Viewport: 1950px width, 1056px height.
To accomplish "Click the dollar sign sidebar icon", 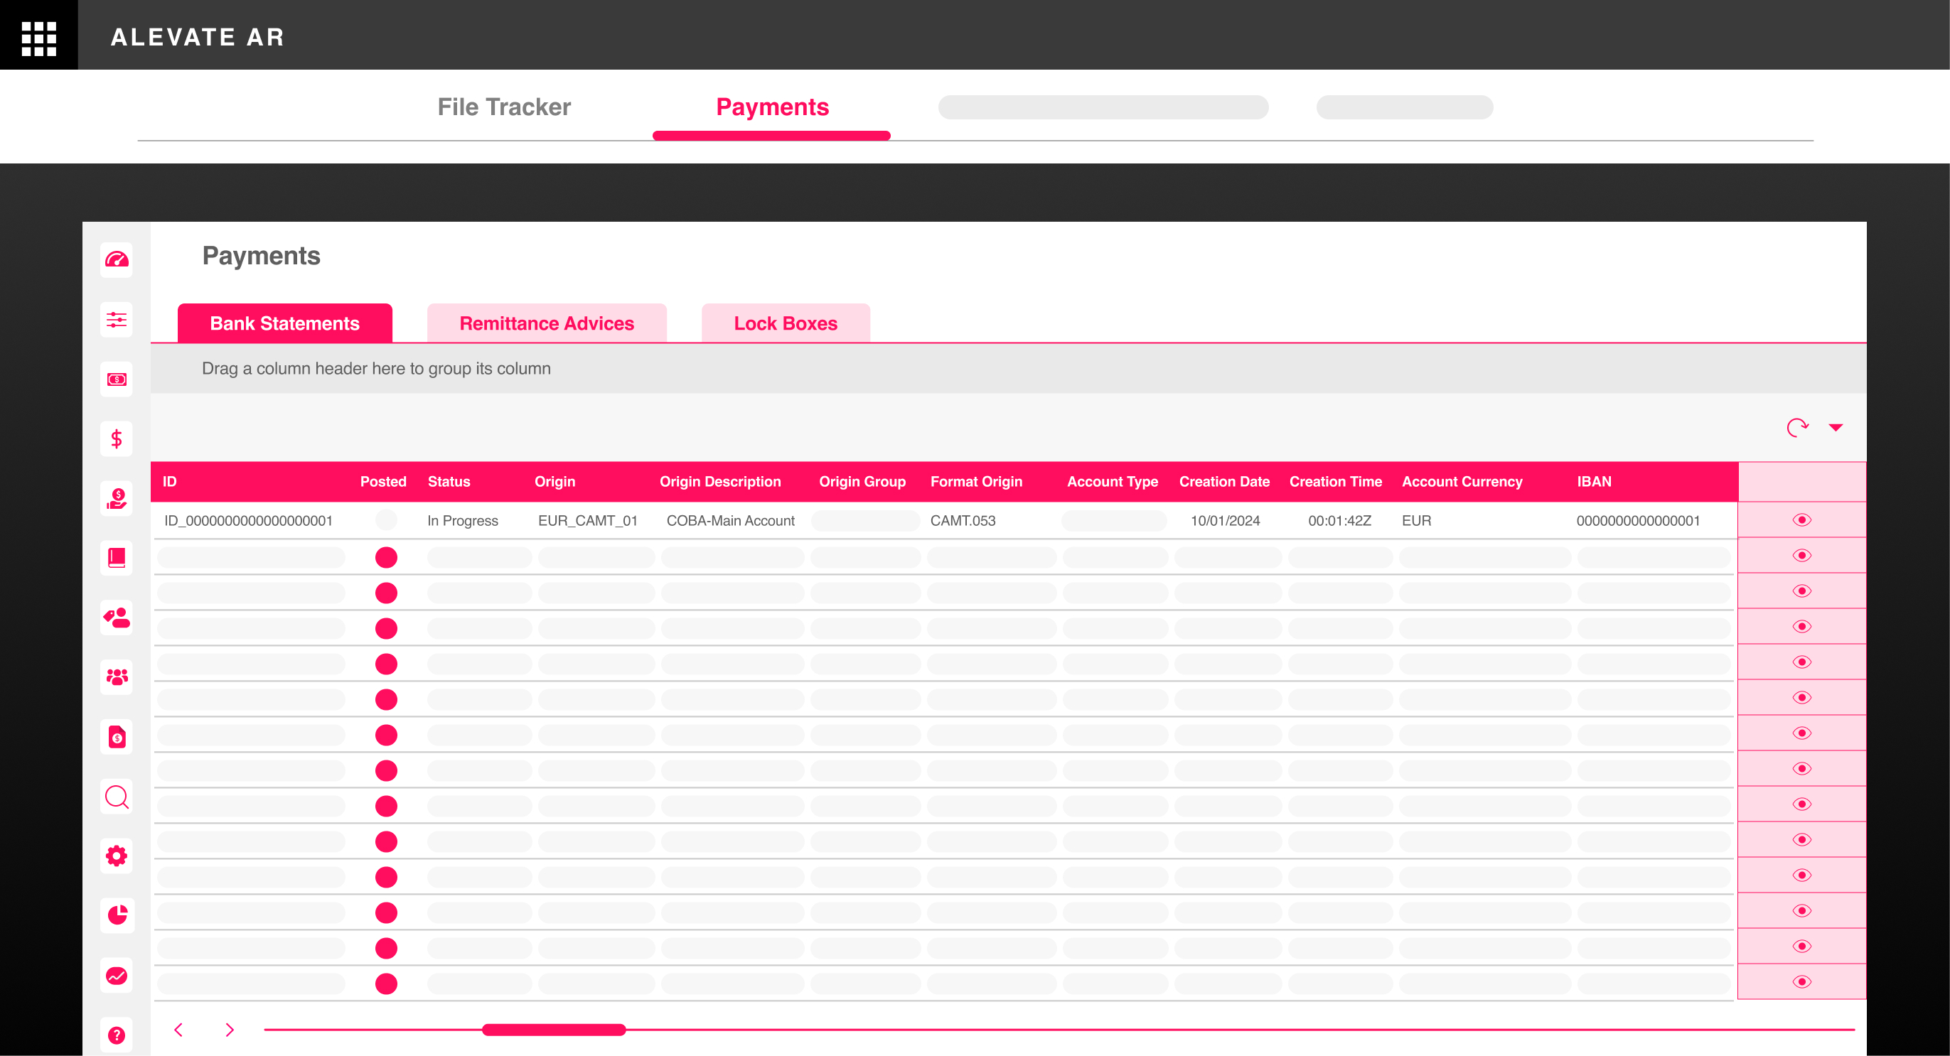I will tap(117, 438).
